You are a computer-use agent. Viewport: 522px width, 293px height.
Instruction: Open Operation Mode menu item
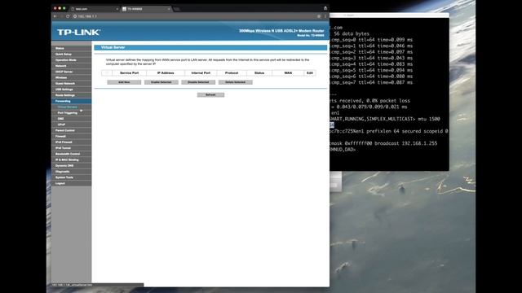tap(71, 60)
